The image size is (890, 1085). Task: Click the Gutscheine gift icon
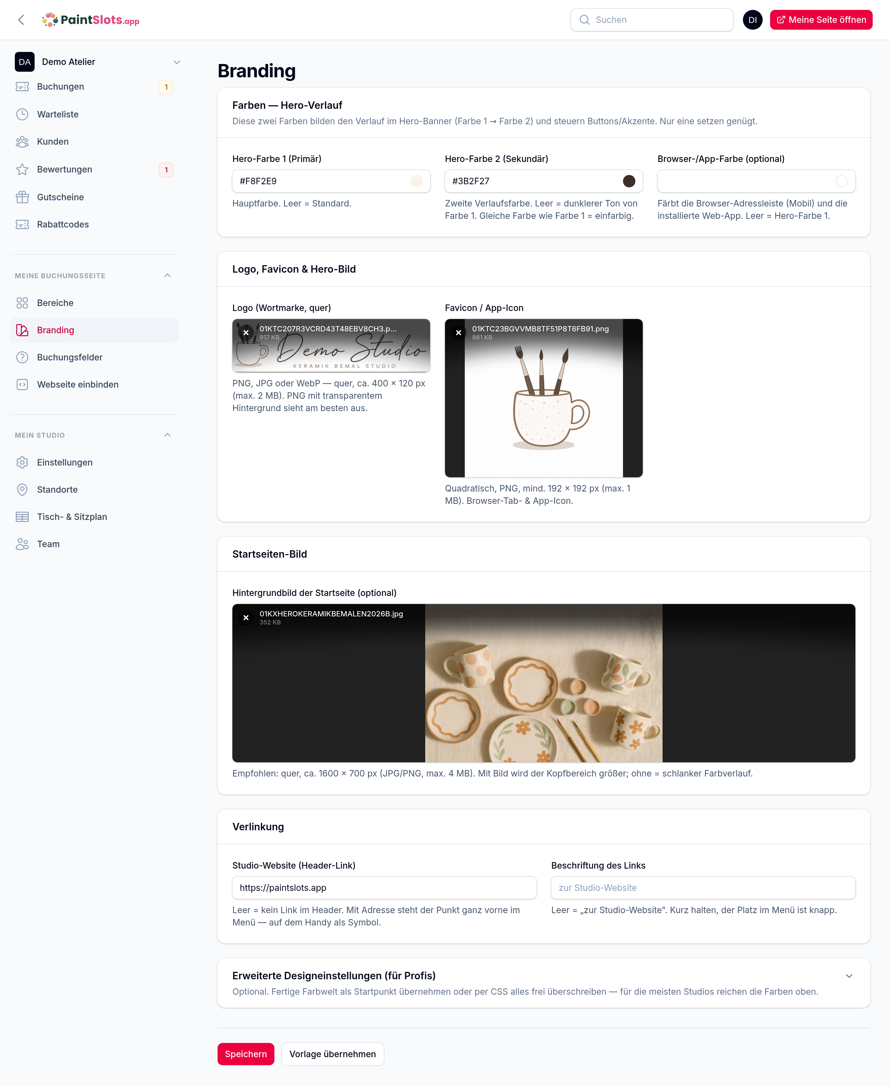(22, 197)
